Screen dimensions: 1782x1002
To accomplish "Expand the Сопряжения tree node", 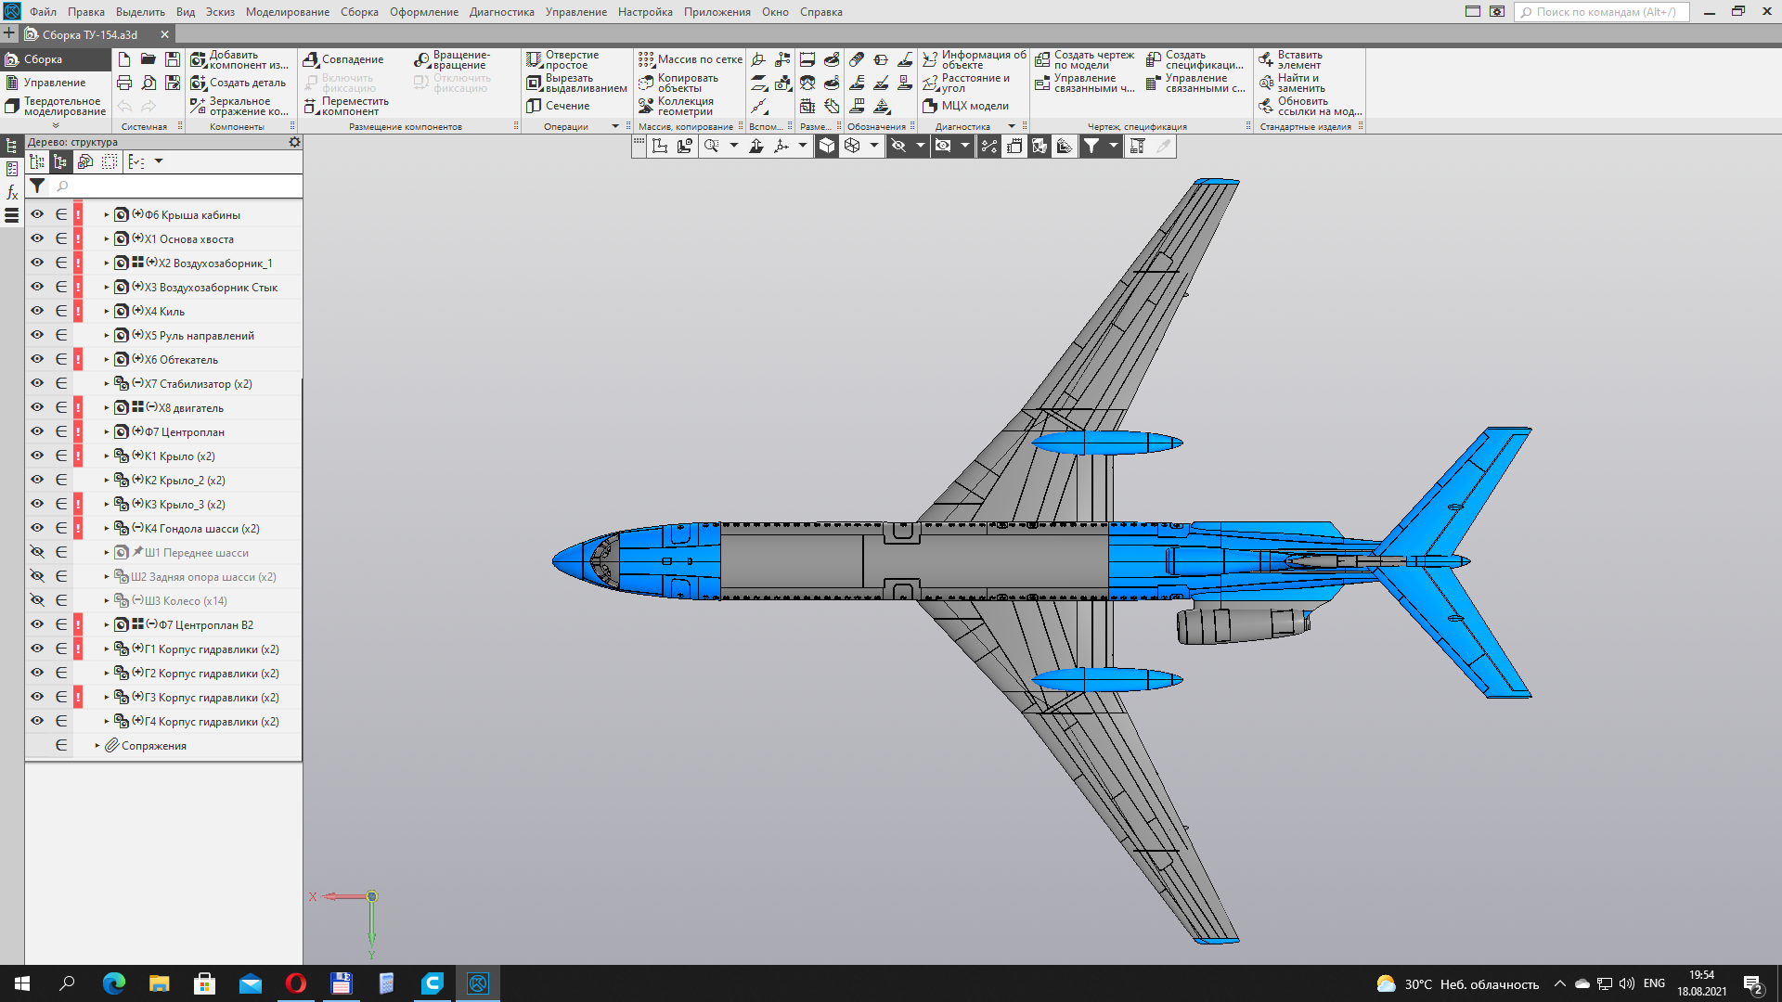I will (x=97, y=745).
